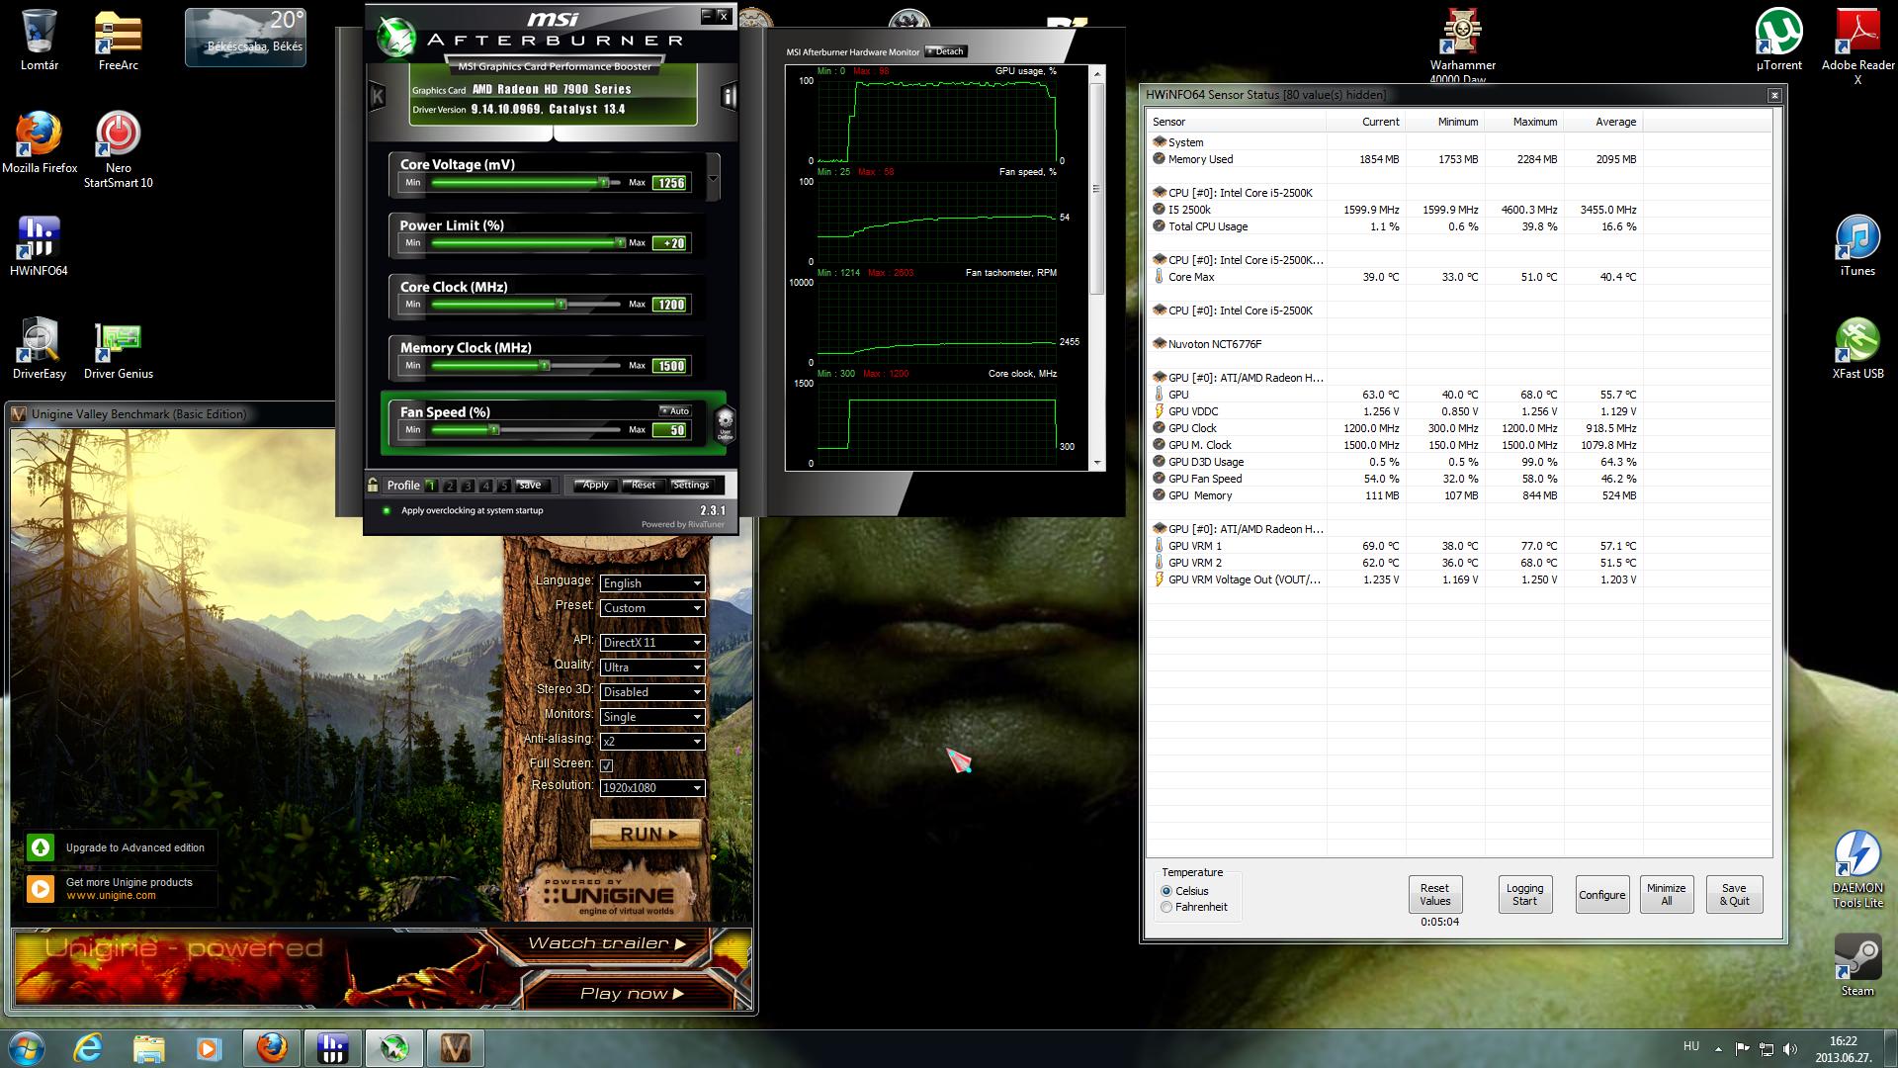Open Windows Explorer from the taskbar

coord(148,1048)
